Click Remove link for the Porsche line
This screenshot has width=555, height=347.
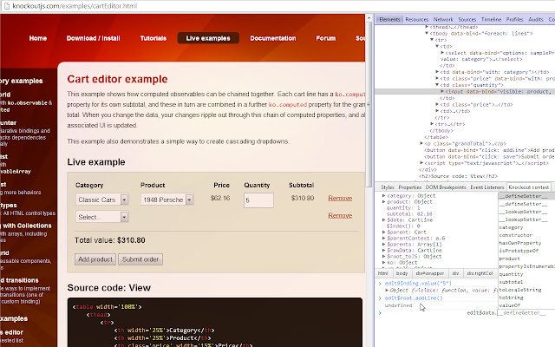[x=340, y=199]
